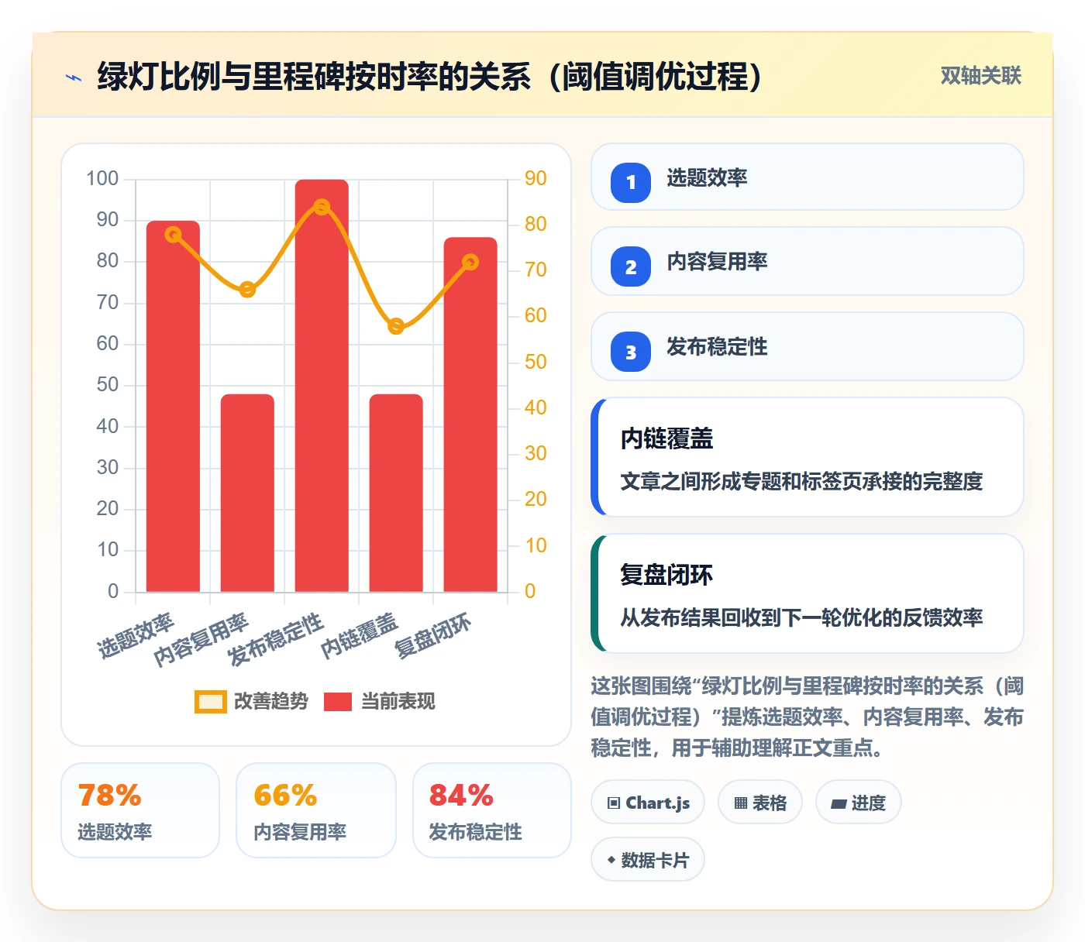Click the red bar for 选题效率
The height and width of the screenshot is (942, 1085).
173,407
